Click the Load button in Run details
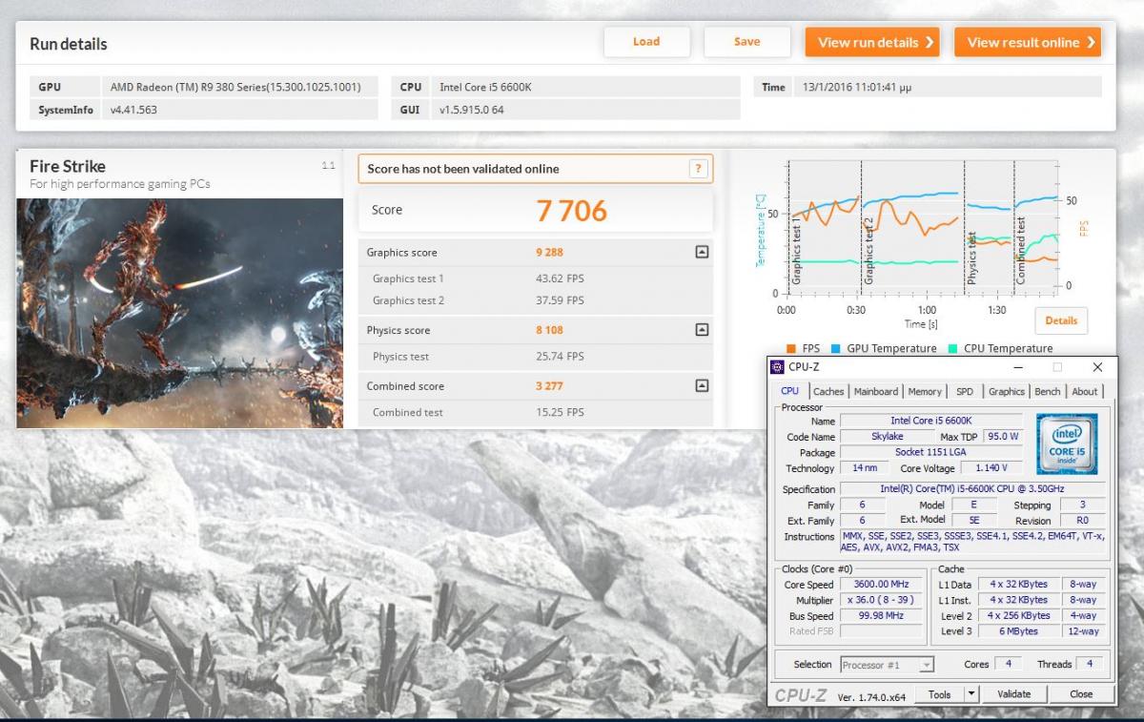This screenshot has height=722, width=1144. (646, 41)
